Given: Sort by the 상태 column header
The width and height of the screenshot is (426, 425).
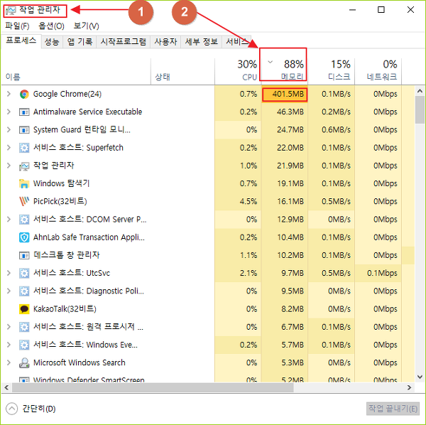Looking at the screenshot, I should pyautogui.click(x=182, y=70).
